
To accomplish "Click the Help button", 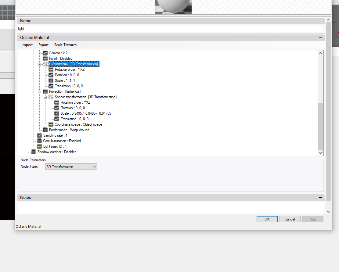I will coord(313,219).
